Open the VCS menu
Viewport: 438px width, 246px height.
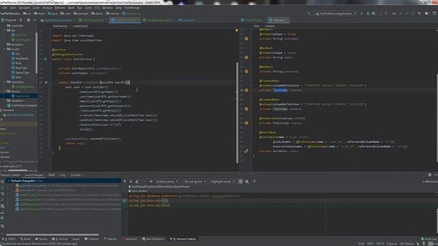pos(97,8)
